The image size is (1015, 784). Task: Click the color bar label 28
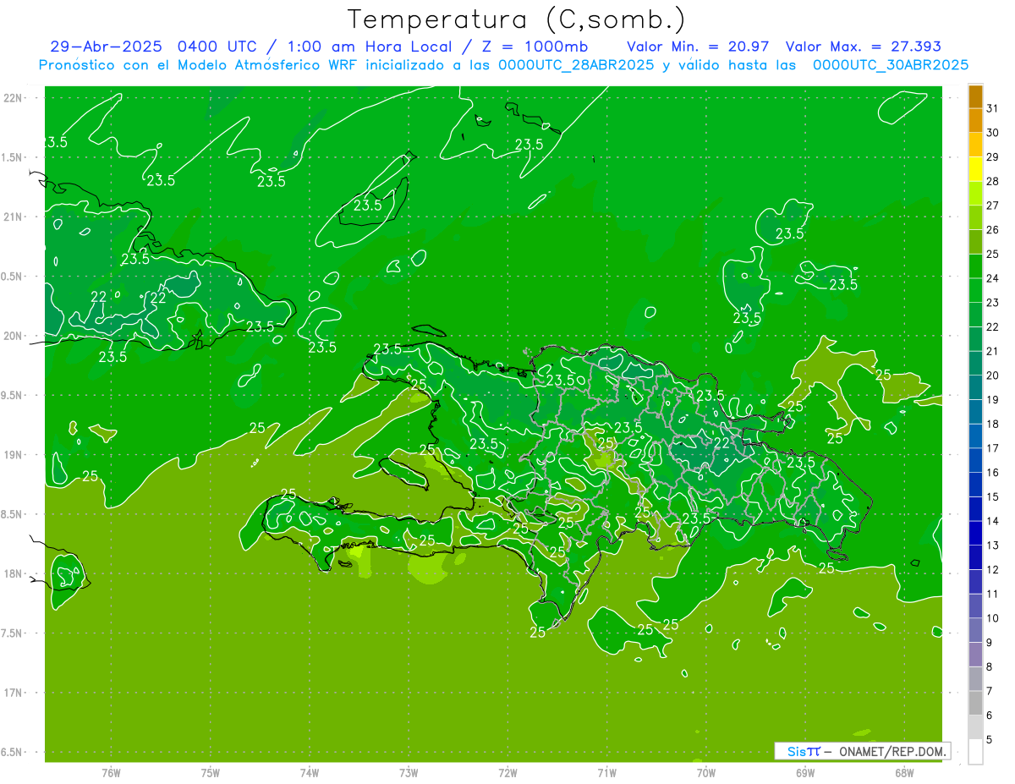[x=993, y=181]
